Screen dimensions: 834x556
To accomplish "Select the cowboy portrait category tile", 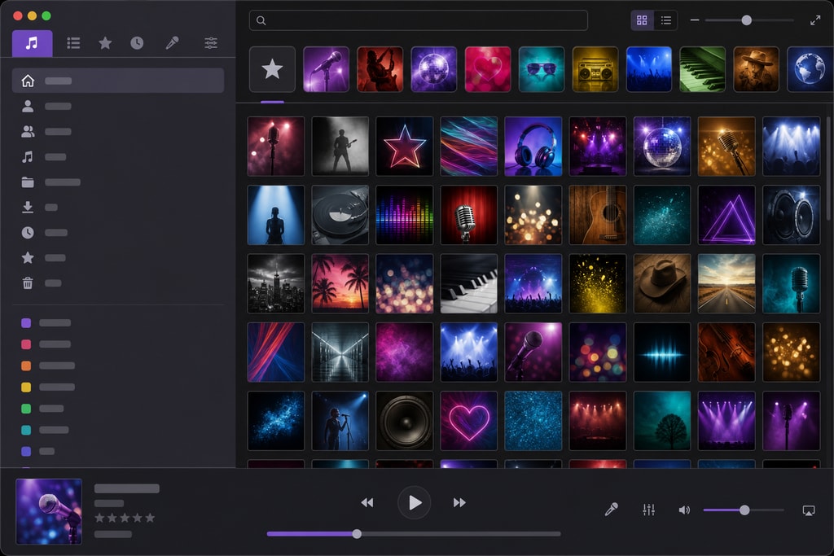I will point(757,69).
